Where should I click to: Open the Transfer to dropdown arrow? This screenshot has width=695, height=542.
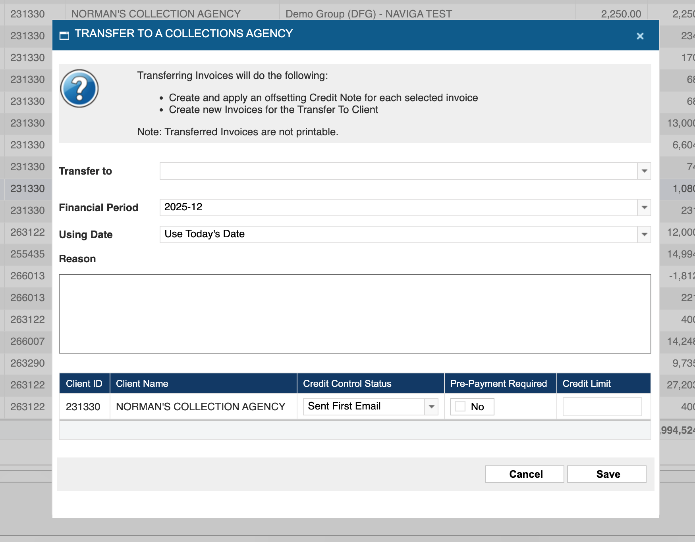(x=644, y=171)
